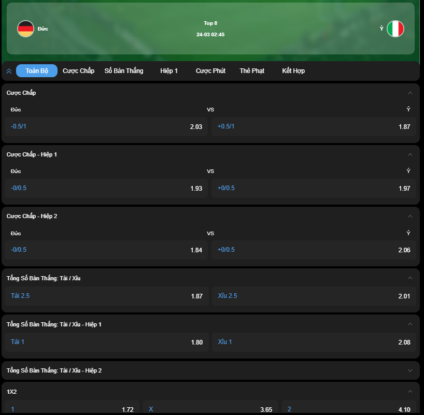The image size is (424, 415).
Task: Collapse the Cược Chấp section
Action: tap(410, 93)
